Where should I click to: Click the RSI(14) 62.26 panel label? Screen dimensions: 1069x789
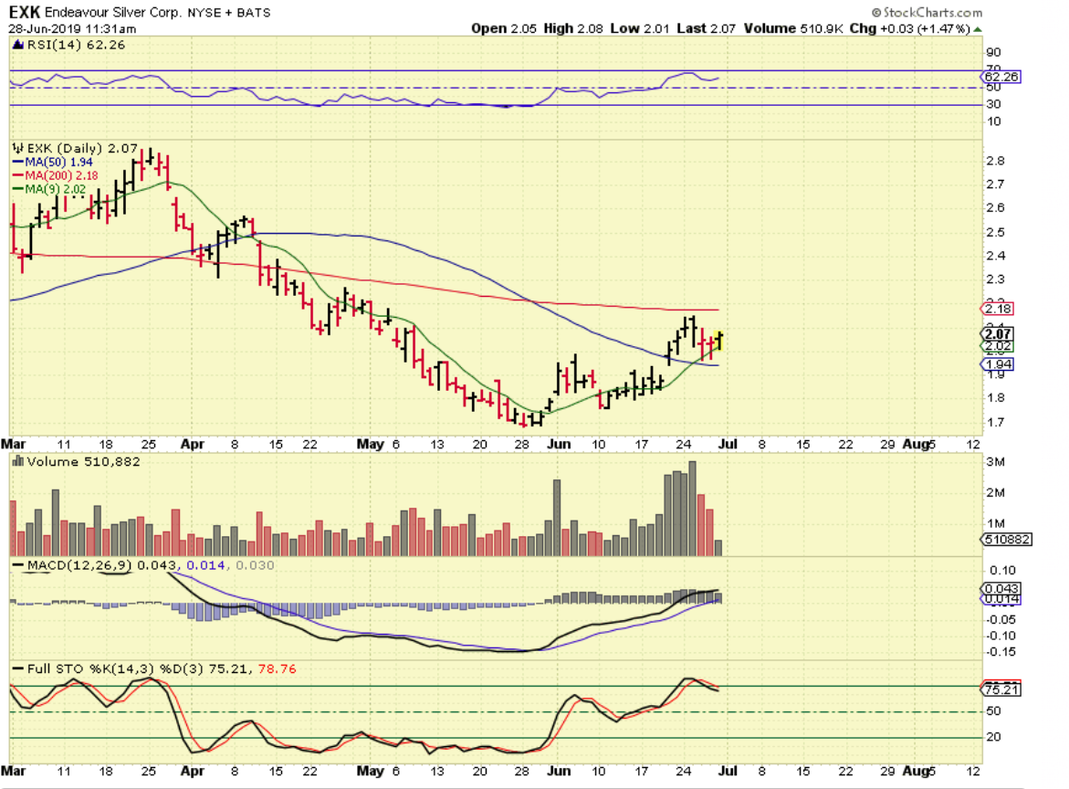pyautogui.click(x=77, y=45)
